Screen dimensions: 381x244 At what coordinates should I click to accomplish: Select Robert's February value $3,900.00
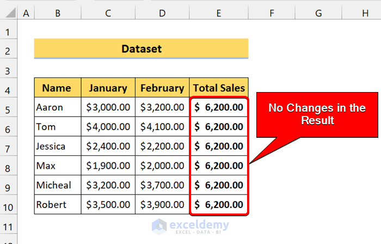click(x=162, y=205)
